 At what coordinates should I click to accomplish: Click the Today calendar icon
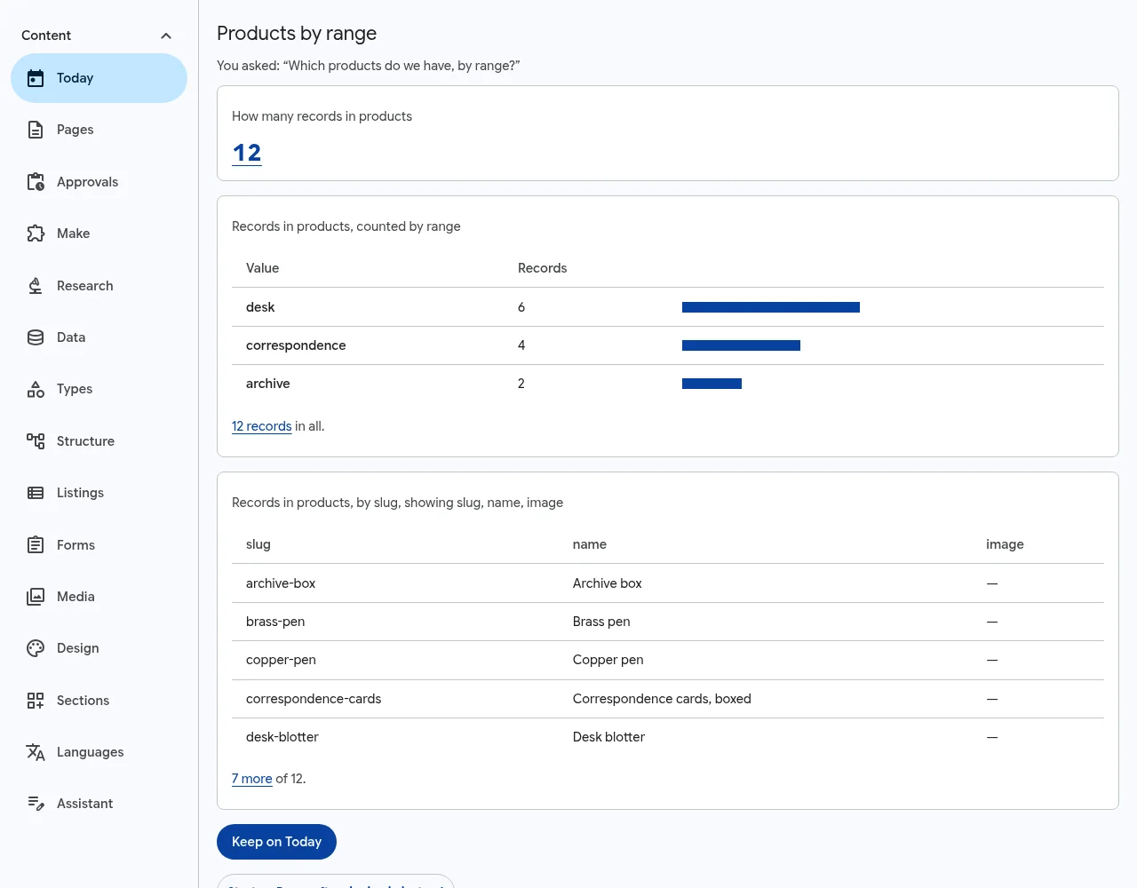(36, 78)
